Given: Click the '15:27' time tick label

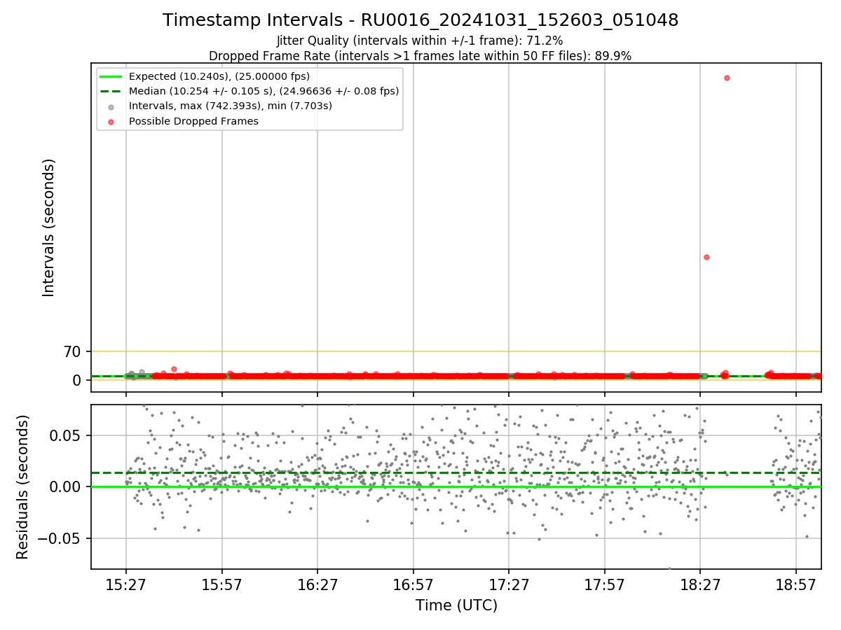Looking at the screenshot, I should (126, 584).
